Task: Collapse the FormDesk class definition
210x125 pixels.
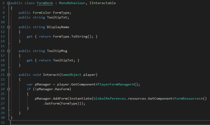Action: click(9, 3)
